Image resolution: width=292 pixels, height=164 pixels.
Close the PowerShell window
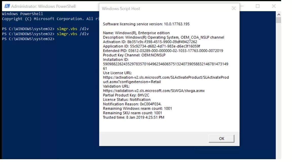click(274, 6)
